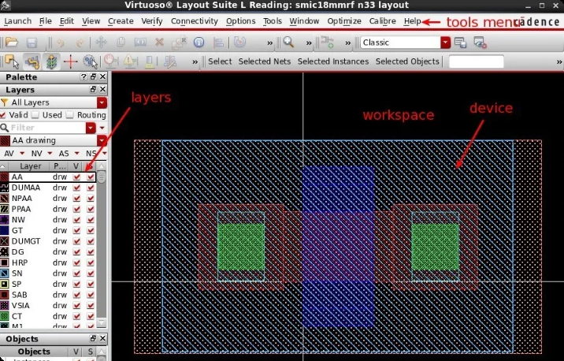
Task: Toggle the Valid layers checkbox
Action: (x=3, y=115)
